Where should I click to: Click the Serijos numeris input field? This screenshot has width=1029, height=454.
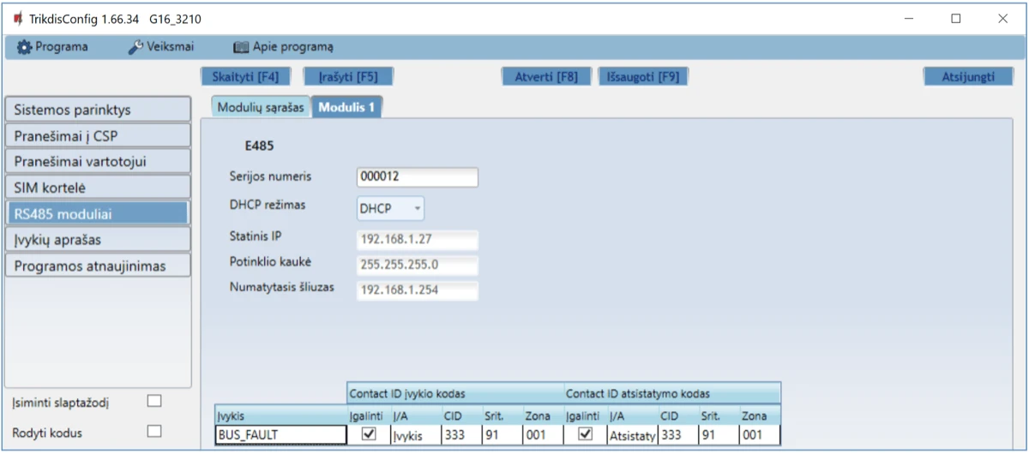pyautogui.click(x=417, y=177)
